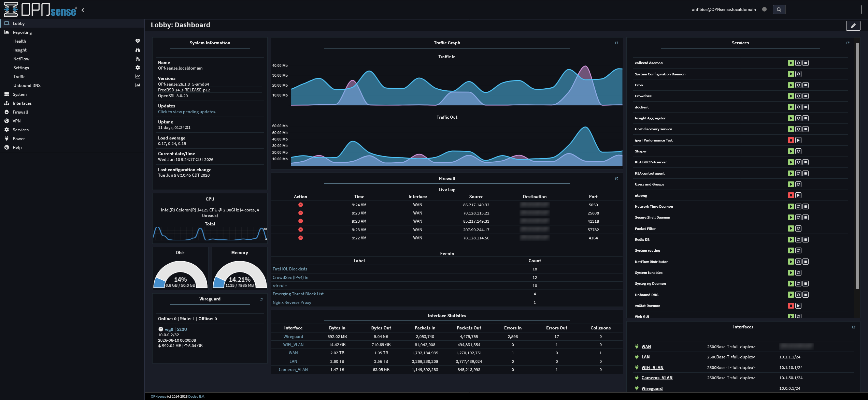Open Interfaces widget external link icon

tap(854, 327)
